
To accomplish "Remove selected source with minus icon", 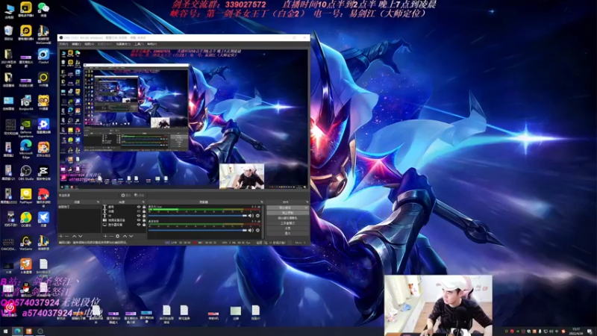I will [111, 237].
